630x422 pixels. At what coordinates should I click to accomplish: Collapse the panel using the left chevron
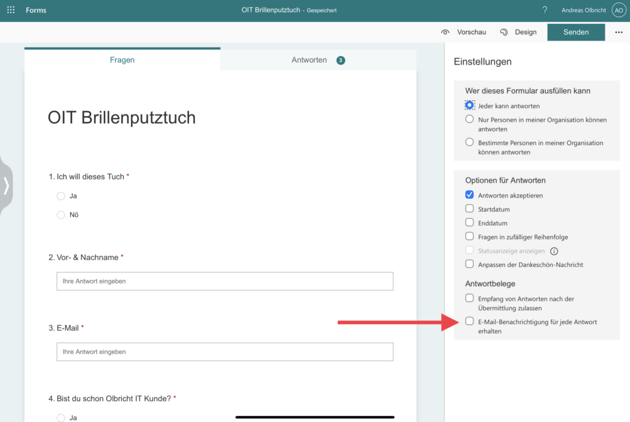tap(7, 186)
